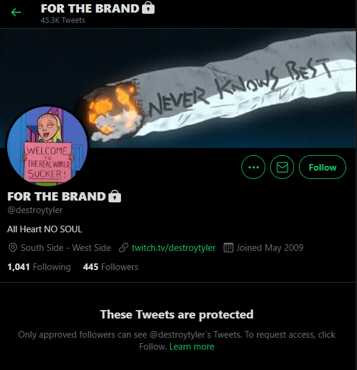Click the Learn more link
The height and width of the screenshot is (370, 357).
(192, 347)
